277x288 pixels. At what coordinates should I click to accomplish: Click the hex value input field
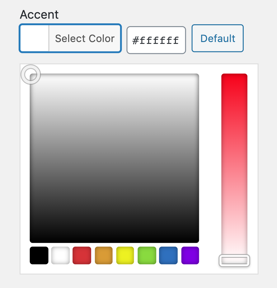156,40
